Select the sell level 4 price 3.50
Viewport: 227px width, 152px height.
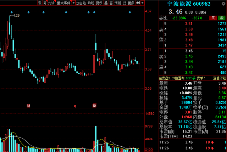click(189, 29)
